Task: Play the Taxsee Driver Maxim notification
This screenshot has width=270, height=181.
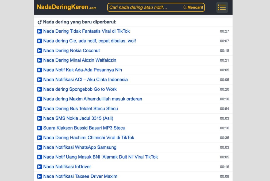Action: tap(40, 176)
